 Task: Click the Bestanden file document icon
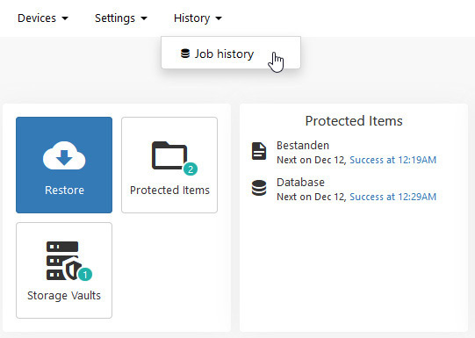pos(259,151)
